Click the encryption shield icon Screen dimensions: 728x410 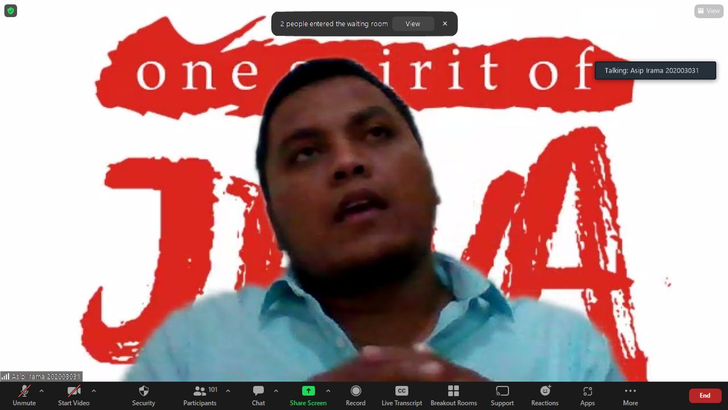click(x=10, y=10)
